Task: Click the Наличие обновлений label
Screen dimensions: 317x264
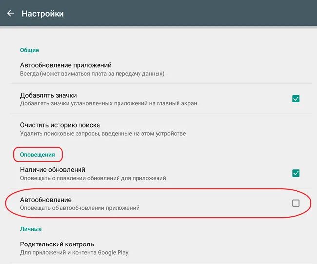Action: [53, 170]
